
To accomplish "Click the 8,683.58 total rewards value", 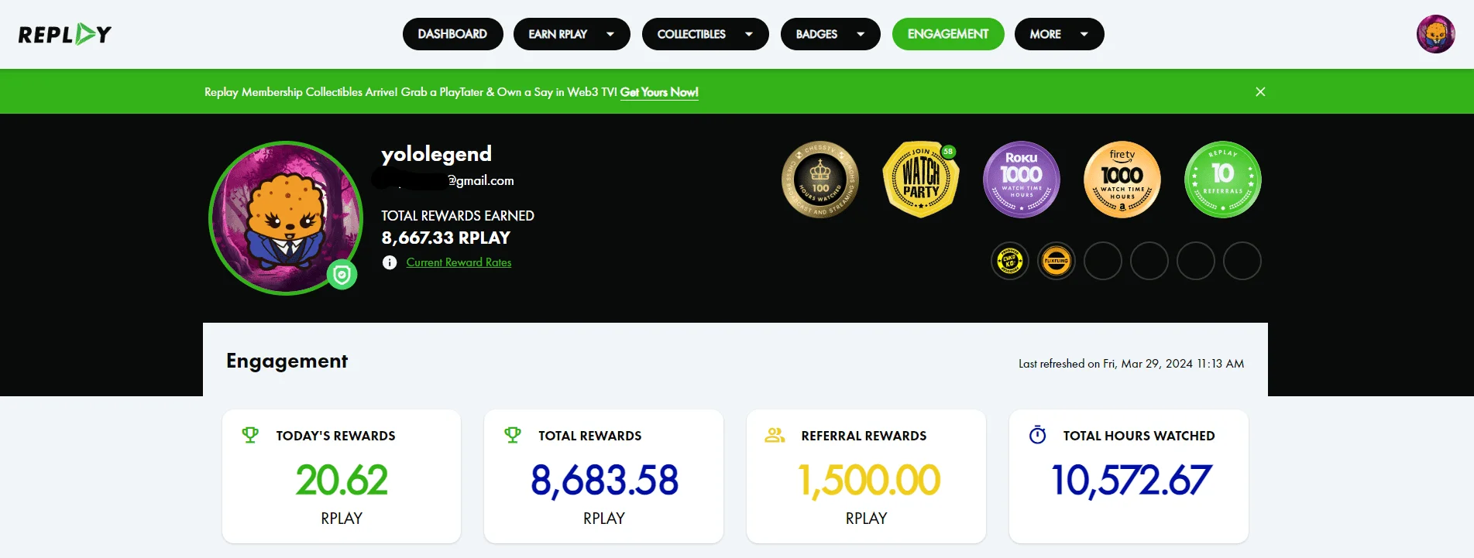I will [604, 480].
